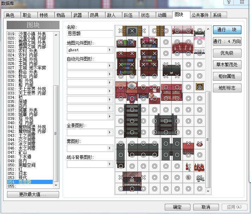Confirm with the 确定 button

[x=177, y=207]
